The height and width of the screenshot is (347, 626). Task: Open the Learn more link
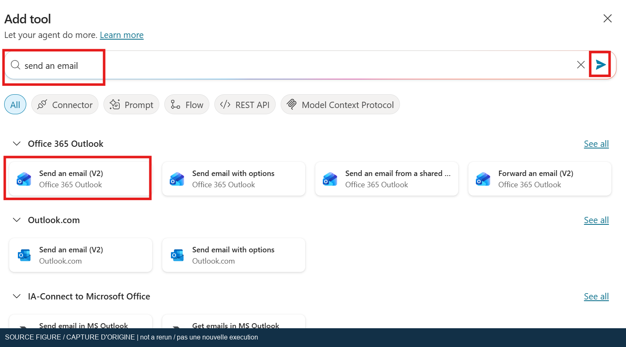(x=122, y=35)
